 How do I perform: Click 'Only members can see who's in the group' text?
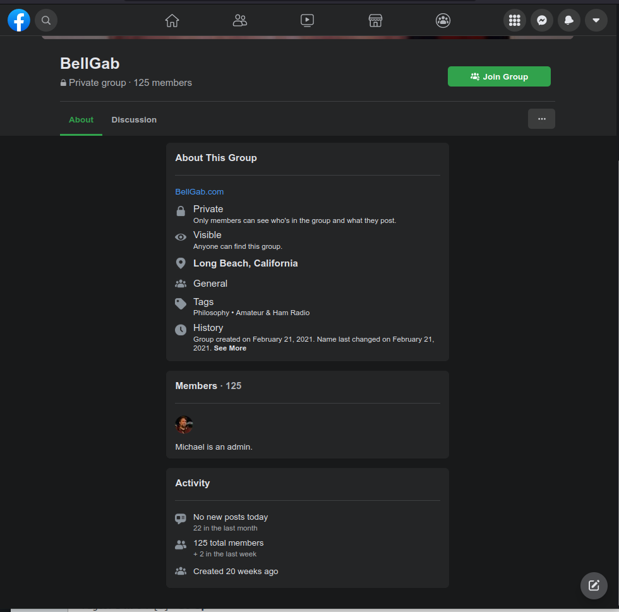point(294,220)
